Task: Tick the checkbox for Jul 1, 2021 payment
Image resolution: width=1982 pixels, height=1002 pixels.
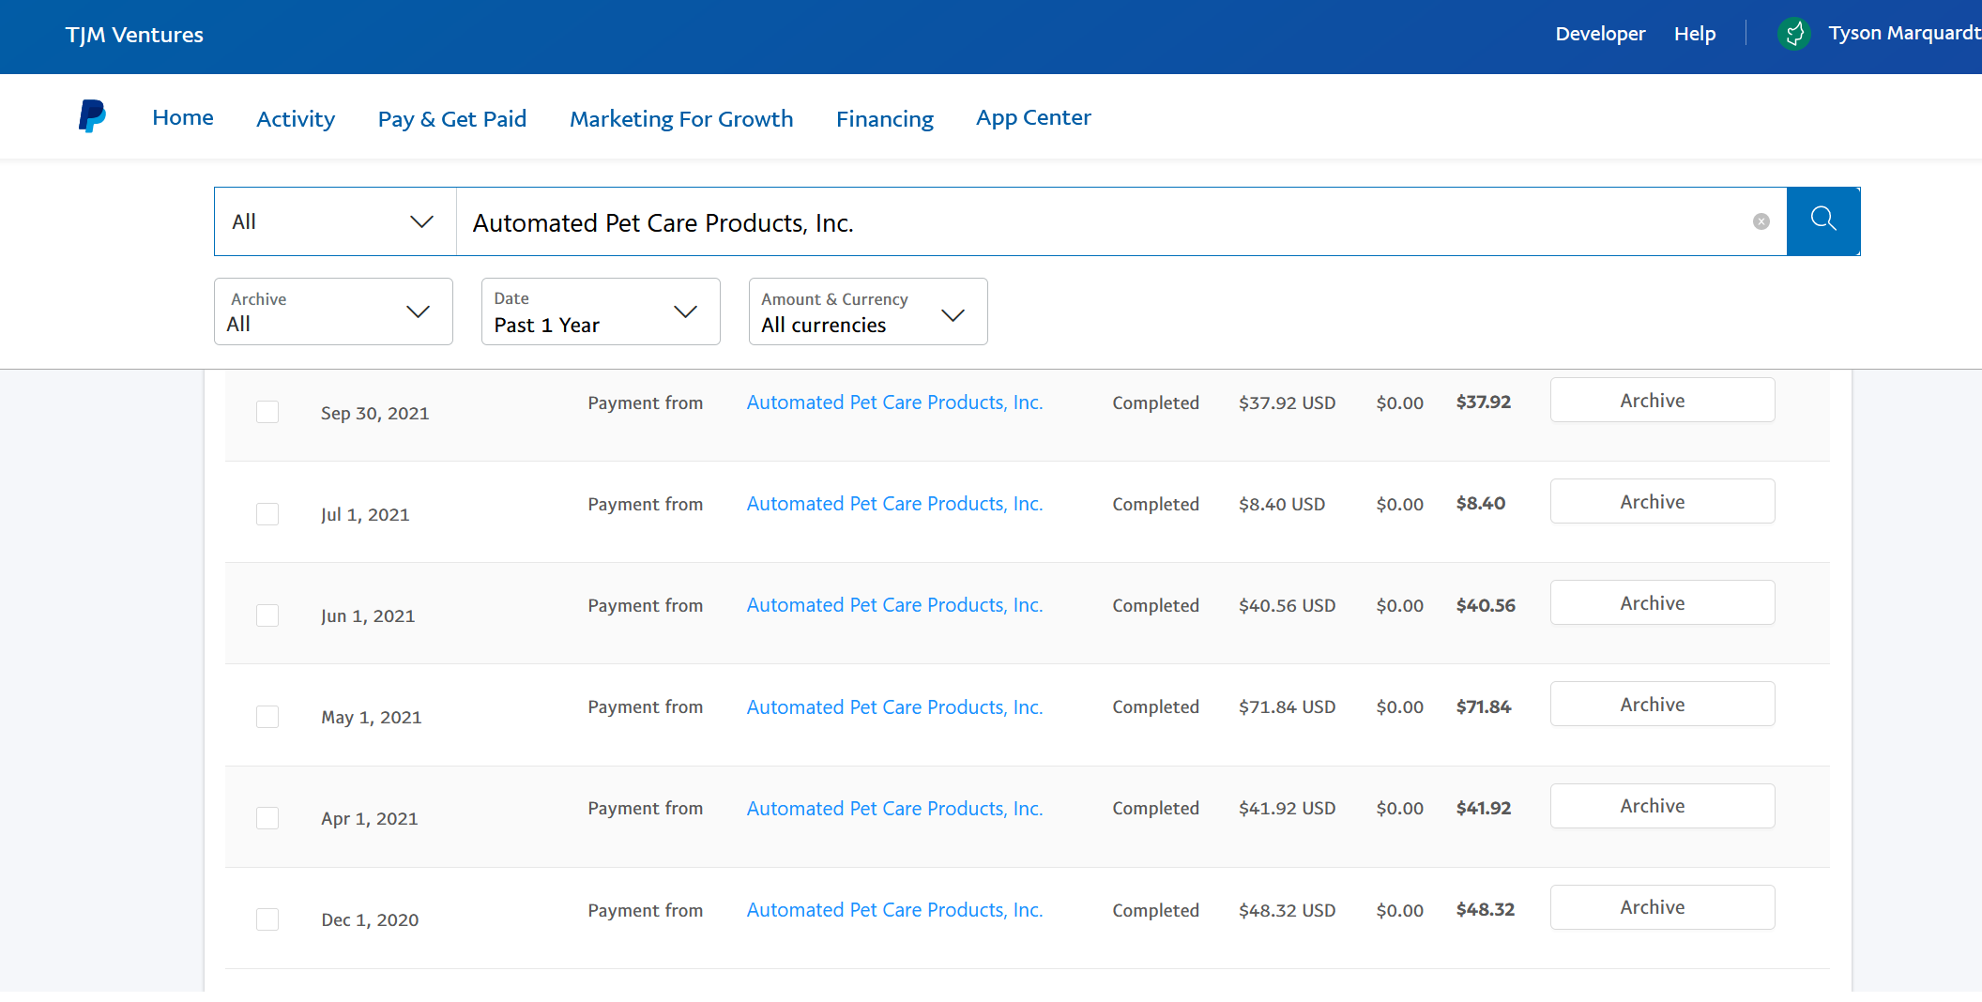Action: pyautogui.click(x=267, y=514)
